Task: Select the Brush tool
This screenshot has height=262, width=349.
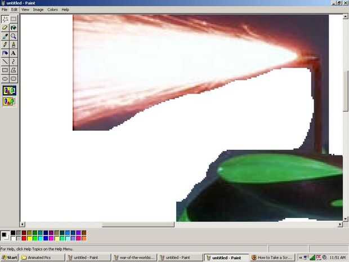Action: [14, 45]
